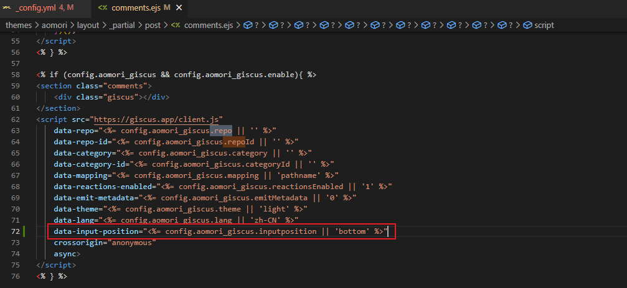Expand the _partial breadcrumb segment
Viewport: 627px width, 288px height.
point(125,26)
